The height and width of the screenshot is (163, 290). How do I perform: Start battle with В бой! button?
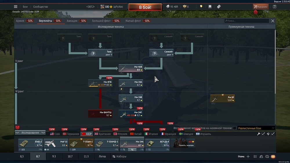coord(145,7)
